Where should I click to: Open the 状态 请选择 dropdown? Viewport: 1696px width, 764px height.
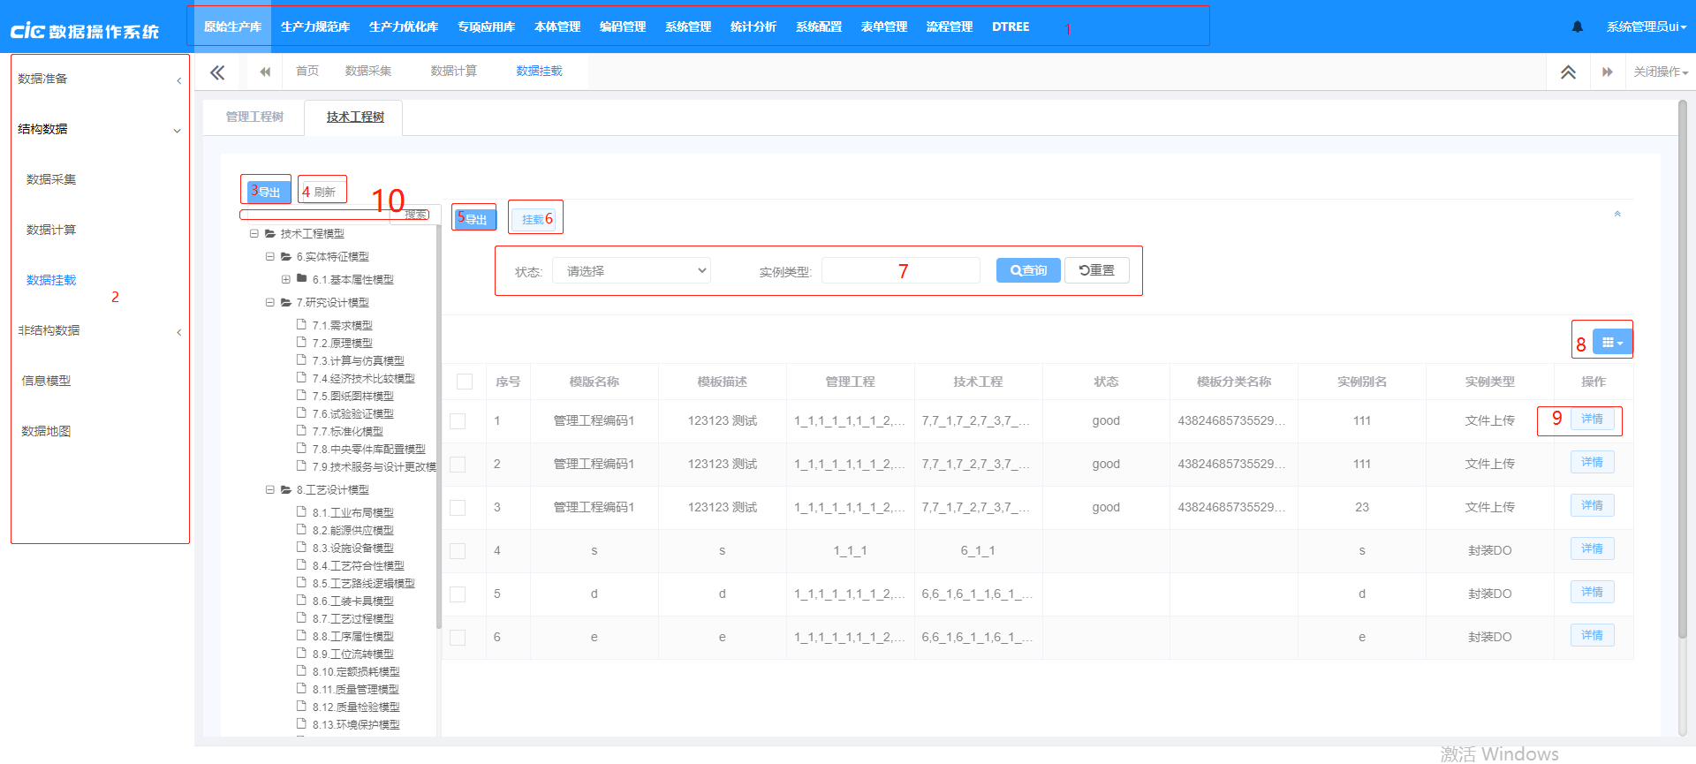[x=632, y=271]
